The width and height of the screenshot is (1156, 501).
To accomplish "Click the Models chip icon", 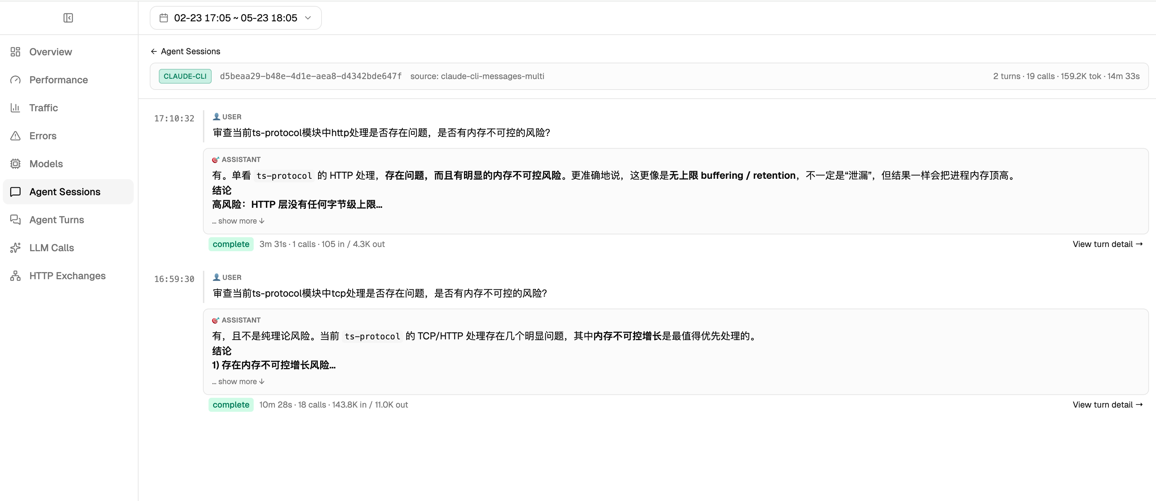I will click(15, 164).
